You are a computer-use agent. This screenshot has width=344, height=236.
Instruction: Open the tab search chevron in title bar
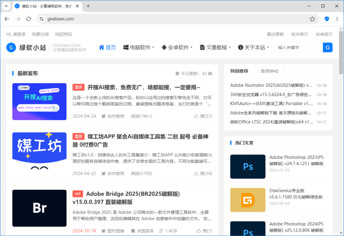8,6
